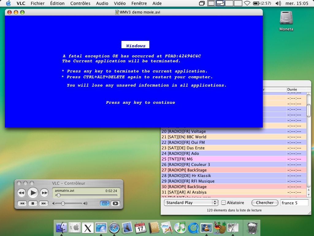Viewport: 314px width, 236px height.
Task: Select playlist row '28 [RADIO][DE] Hr Klassik'
Action: point(233,175)
